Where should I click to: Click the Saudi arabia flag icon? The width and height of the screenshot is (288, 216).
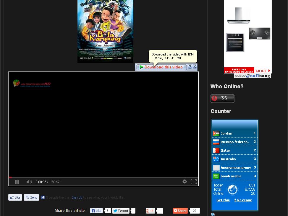[216, 176]
